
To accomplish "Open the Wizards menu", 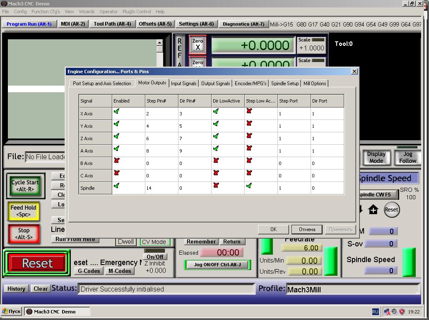I will click(87, 12).
